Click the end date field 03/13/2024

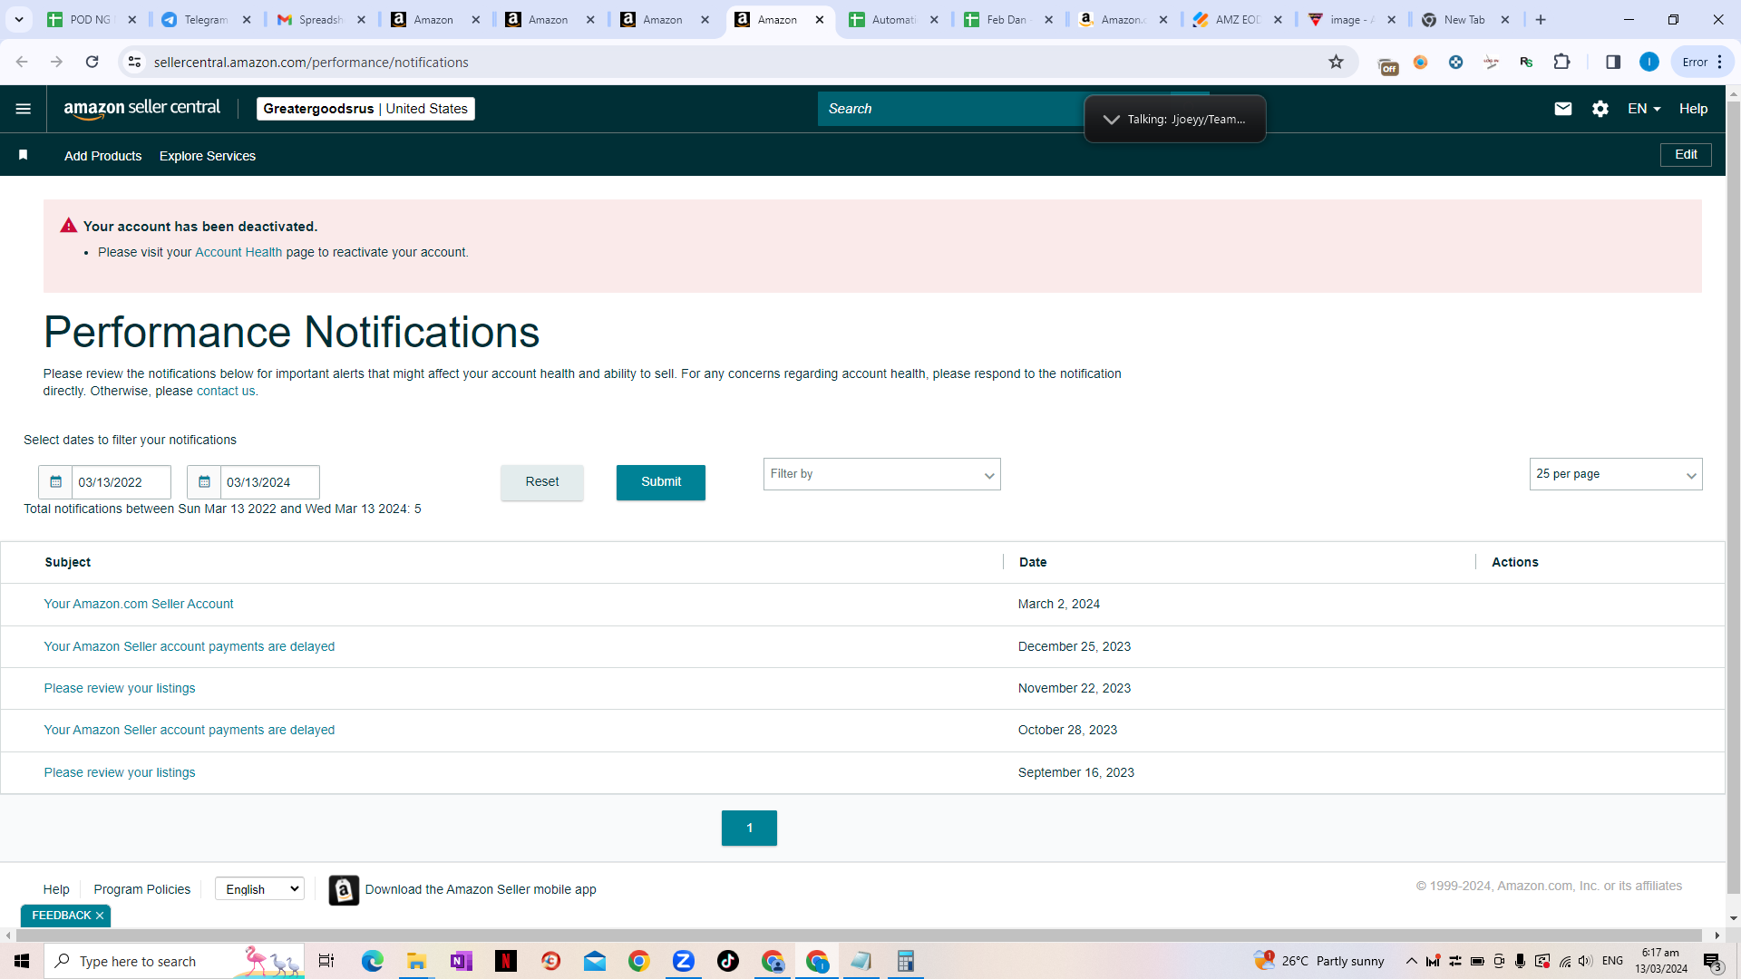point(270,482)
